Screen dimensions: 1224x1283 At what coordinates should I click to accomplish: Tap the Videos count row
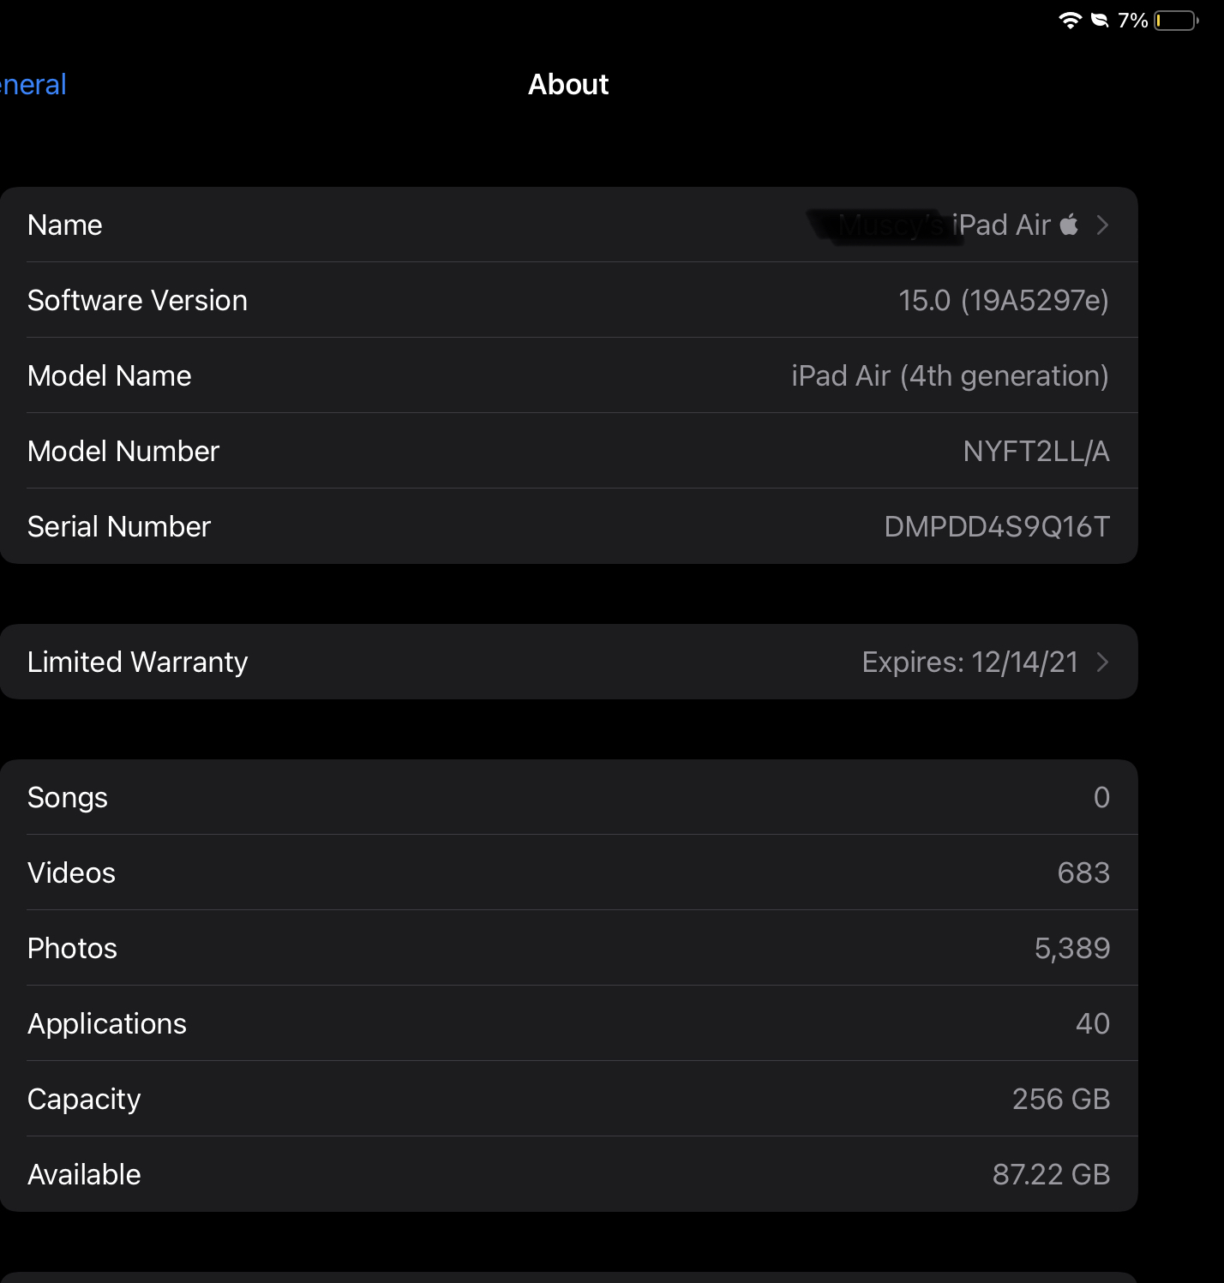coord(568,872)
